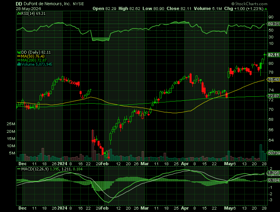Select the 'MACD(12,26,9)' legend label
This screenshot has width=280, height=212.
point(35,169)
